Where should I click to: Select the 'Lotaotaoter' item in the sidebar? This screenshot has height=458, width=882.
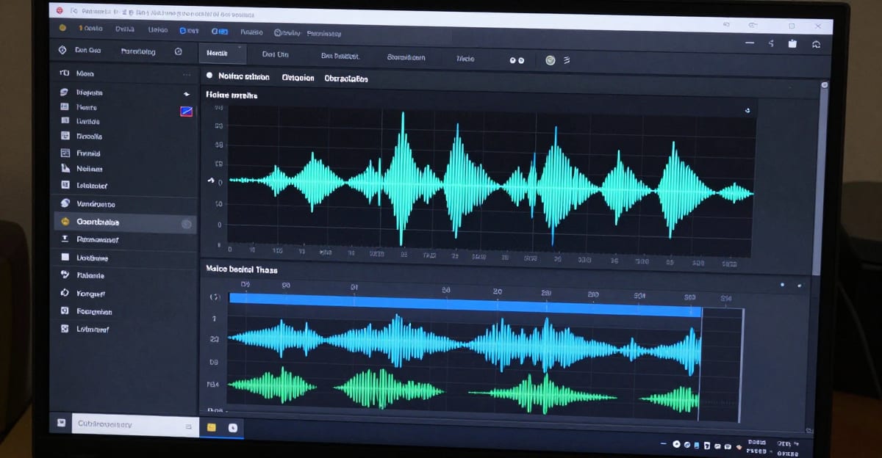pos(92,186)
